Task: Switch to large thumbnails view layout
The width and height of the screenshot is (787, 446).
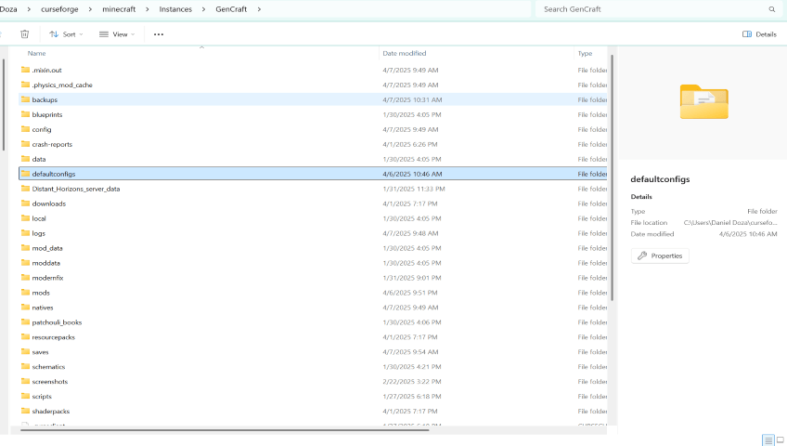Action: 780,439
